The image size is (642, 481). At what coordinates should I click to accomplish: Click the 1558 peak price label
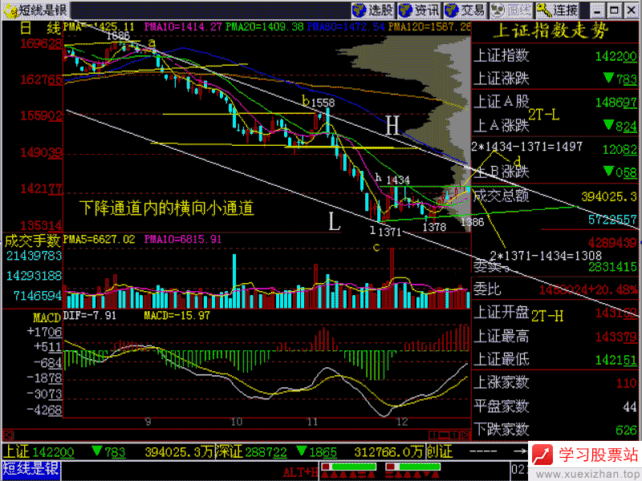pos(323,103)
